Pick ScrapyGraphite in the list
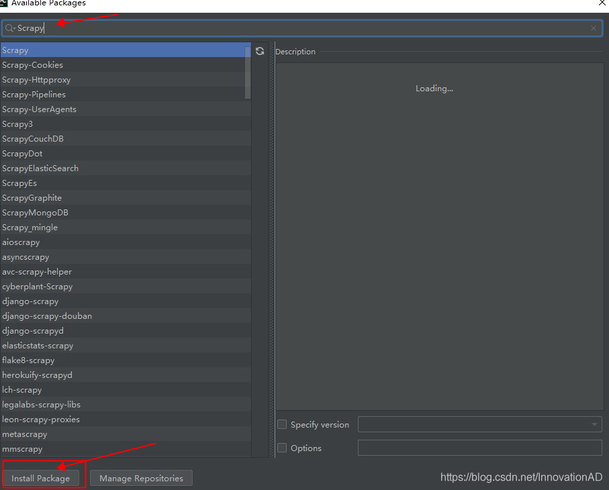This screenshot has height=490, width=609. coord(126,197)
